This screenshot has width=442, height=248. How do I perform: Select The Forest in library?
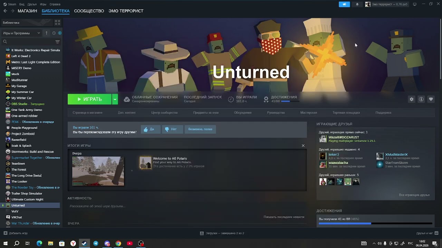(x=19, y=169)
